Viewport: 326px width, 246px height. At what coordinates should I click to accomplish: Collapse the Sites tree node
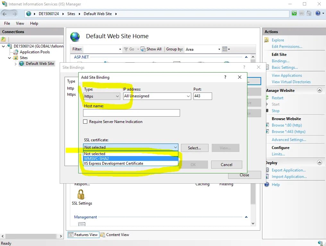pos(10,58)
